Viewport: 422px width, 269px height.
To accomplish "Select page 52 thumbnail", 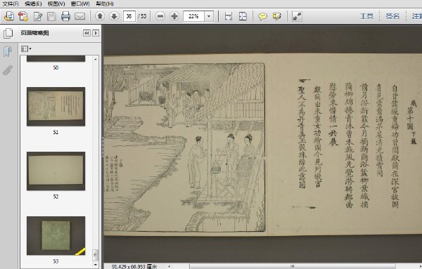I will click(x=56, y=171).
